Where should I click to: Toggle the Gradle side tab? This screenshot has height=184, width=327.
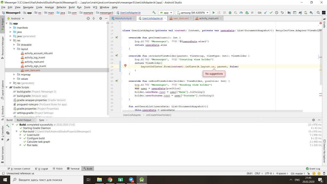pos(324,23)
